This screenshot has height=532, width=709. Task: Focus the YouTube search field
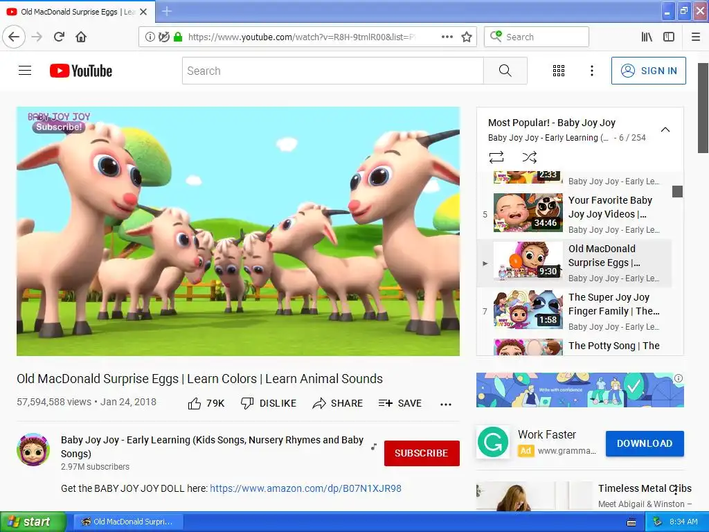tap(333, 71)
